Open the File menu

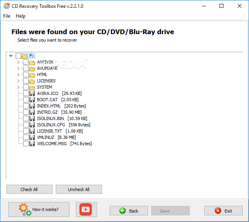click(7, 16)
